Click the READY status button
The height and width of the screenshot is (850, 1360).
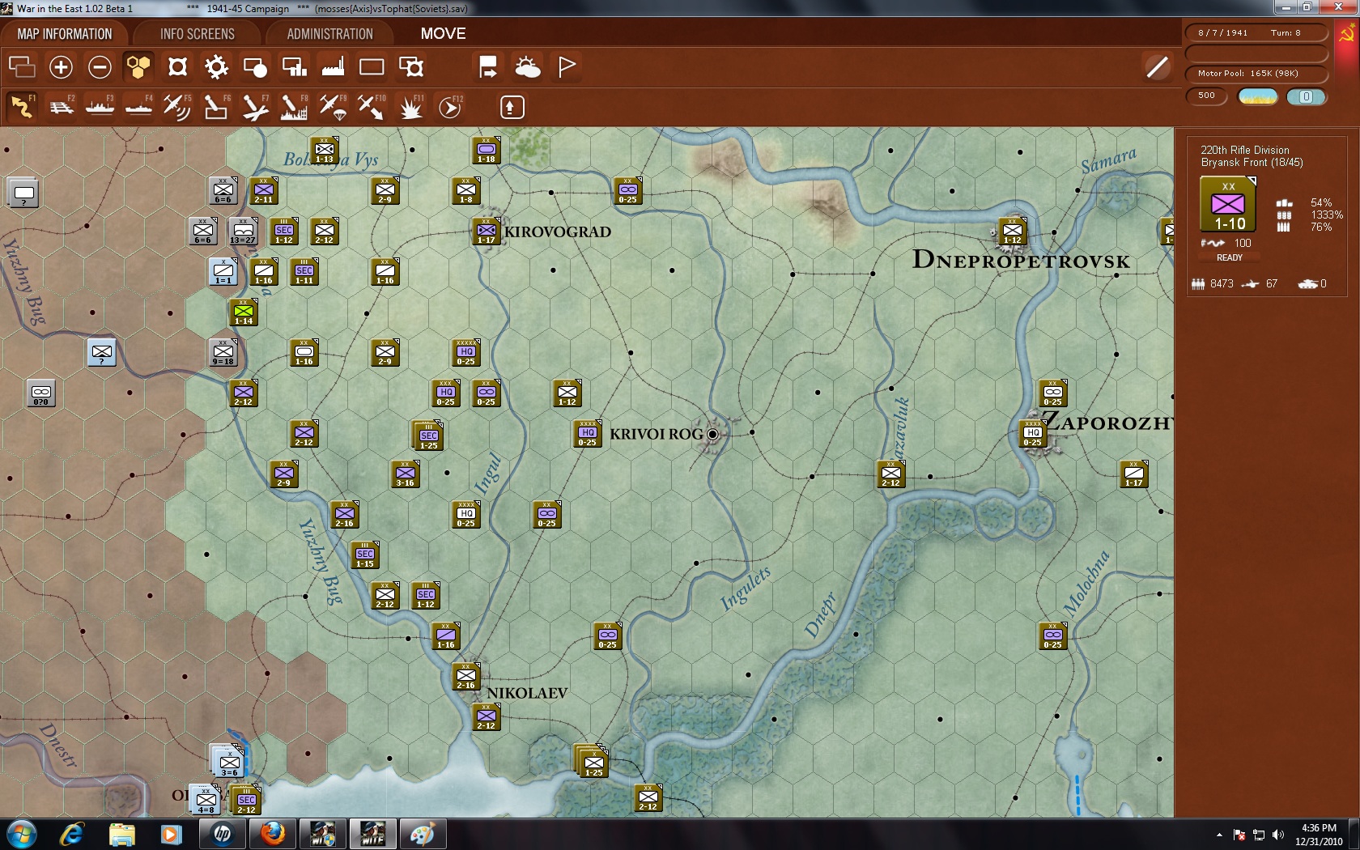[x=1229, y=257]
